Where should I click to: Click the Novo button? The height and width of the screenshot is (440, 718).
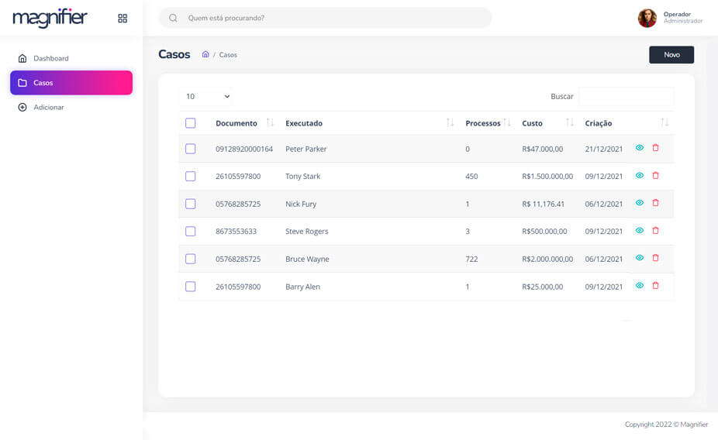tap(671, 55)
